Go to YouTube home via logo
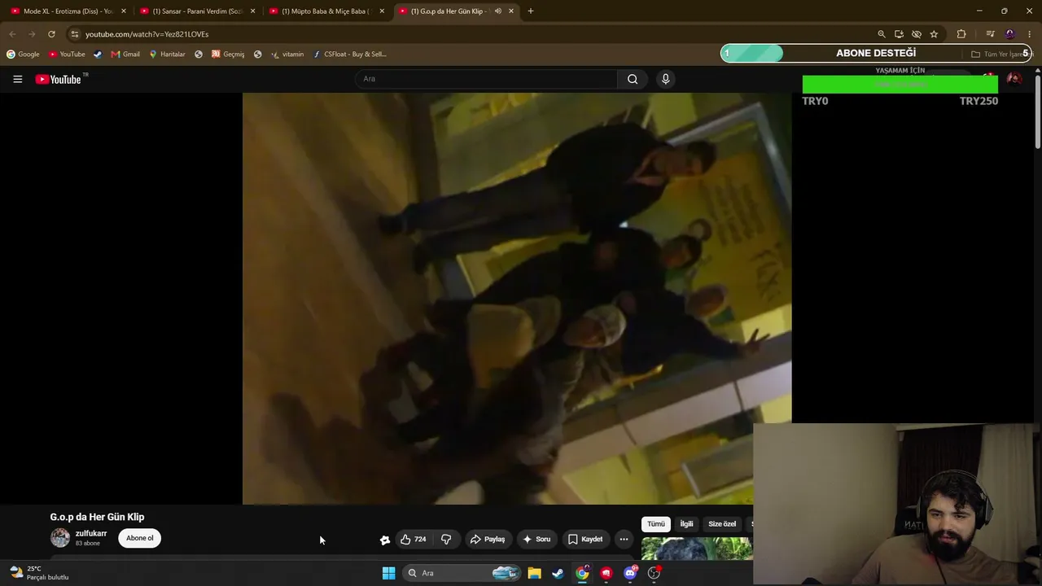Screen dimensions: 1042x586 (59, 79)
